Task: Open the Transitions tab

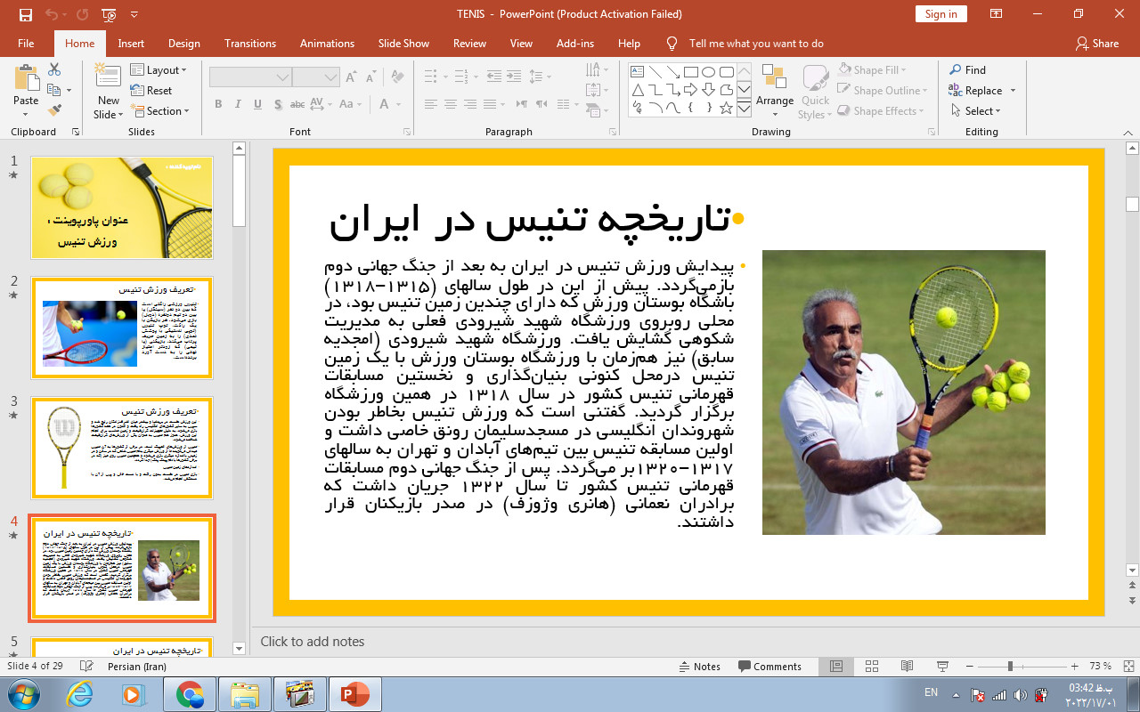Action: click(250, 44)
